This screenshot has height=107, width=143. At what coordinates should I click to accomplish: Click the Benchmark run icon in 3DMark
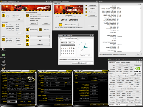point(28,37)
